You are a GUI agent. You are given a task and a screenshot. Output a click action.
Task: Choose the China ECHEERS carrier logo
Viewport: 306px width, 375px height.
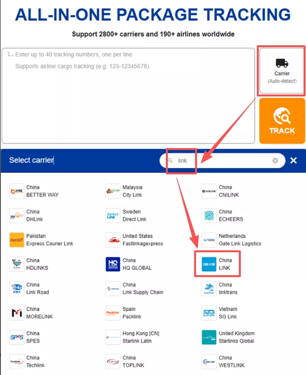[209, 215]
